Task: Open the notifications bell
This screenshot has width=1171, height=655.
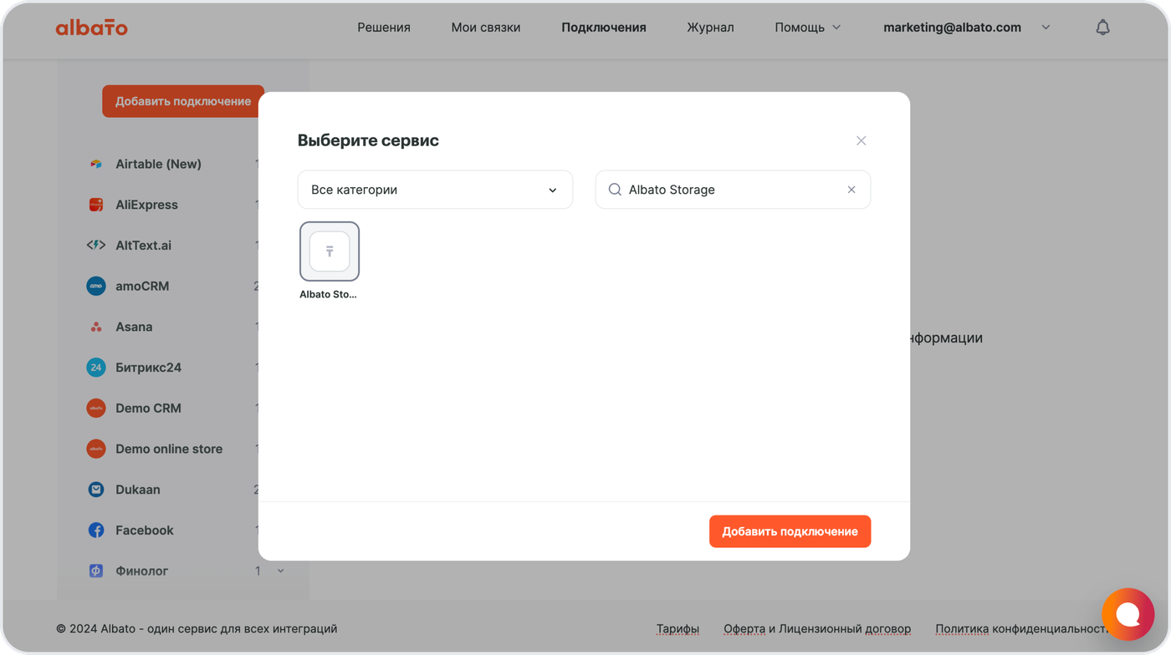Action: (x=1102, y=28)
